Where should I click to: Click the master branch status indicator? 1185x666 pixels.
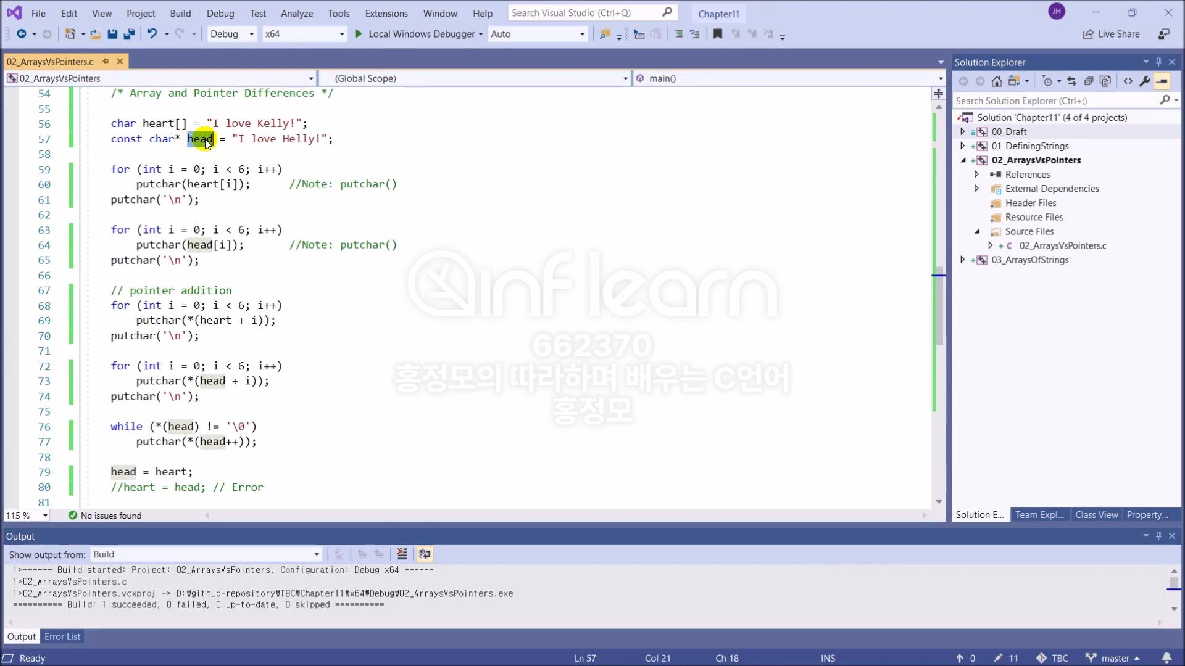coord(1115,658)
